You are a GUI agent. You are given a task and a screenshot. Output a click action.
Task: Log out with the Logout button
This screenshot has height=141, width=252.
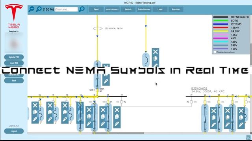tap(14, 131)
